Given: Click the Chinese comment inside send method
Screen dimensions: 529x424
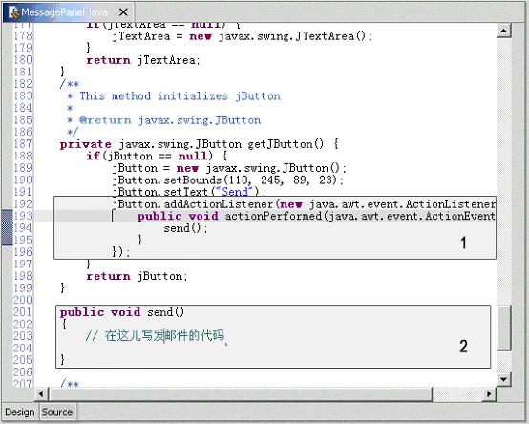Looking at the screenshot, I should coord(155,335).
